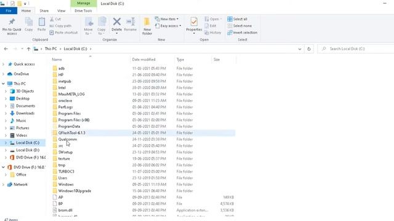The image size is (394, 221).
Task: Switch to the Home ribbon tab
Action: 26,11
